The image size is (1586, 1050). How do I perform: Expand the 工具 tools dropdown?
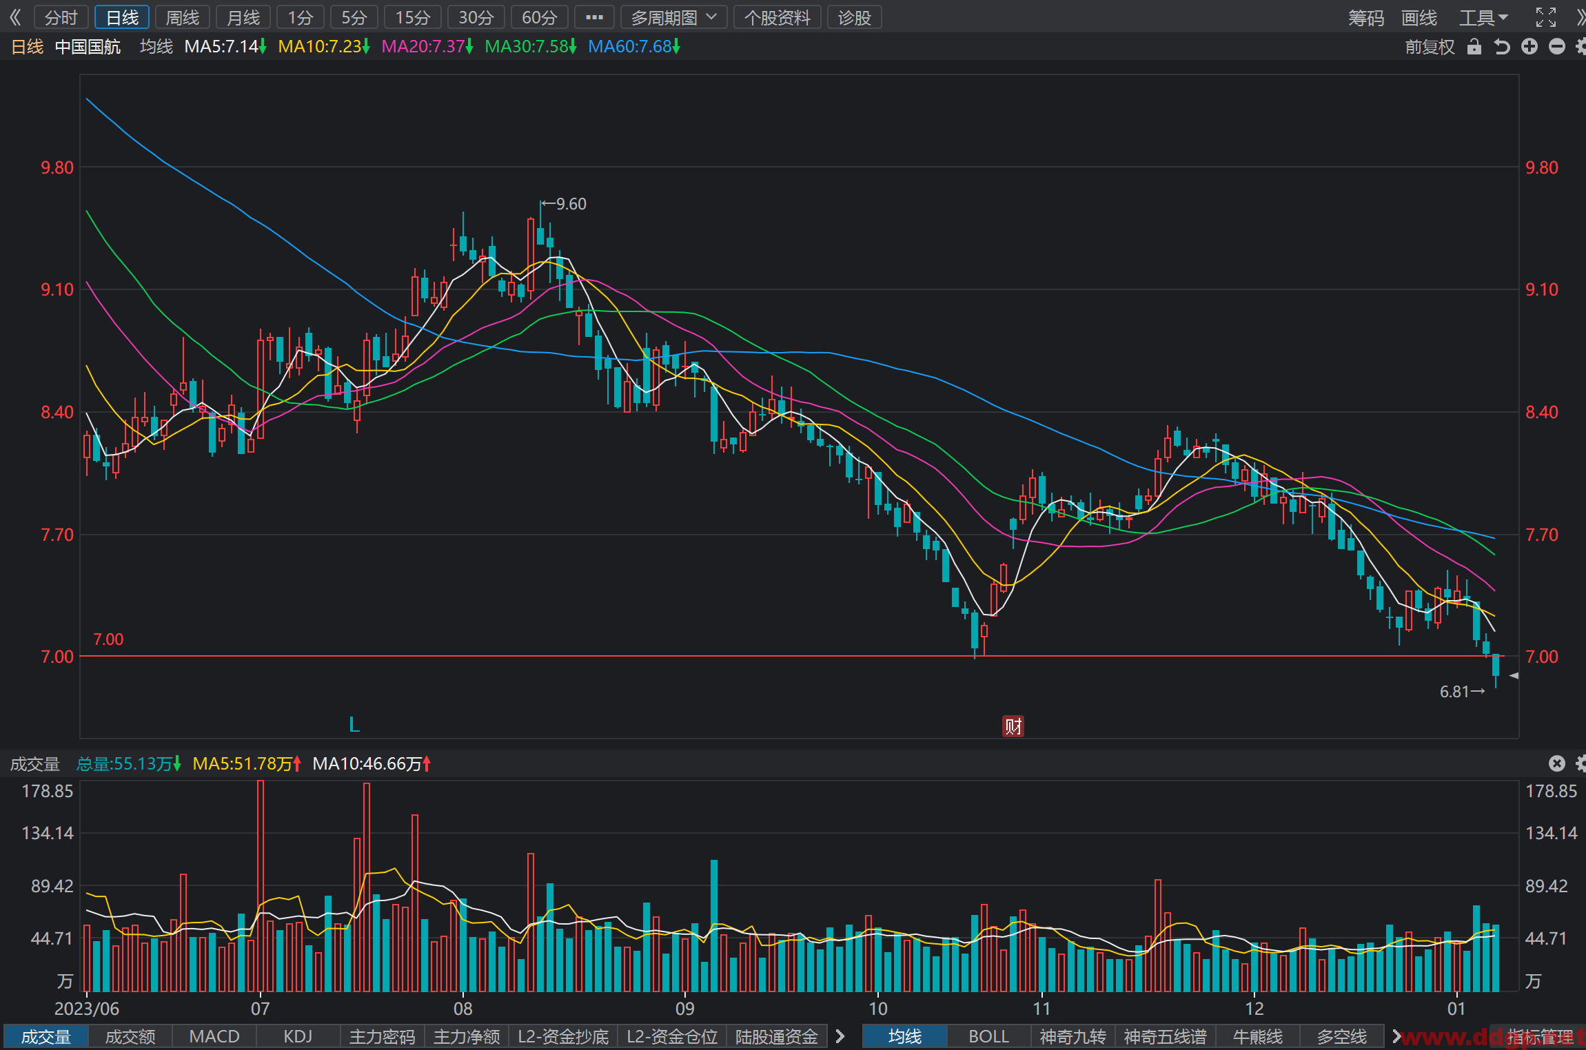click(x=1483, y=17)
